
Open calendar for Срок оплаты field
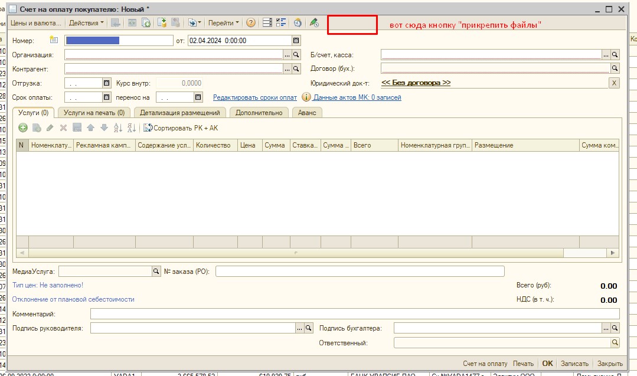click(x=107, y=97)
